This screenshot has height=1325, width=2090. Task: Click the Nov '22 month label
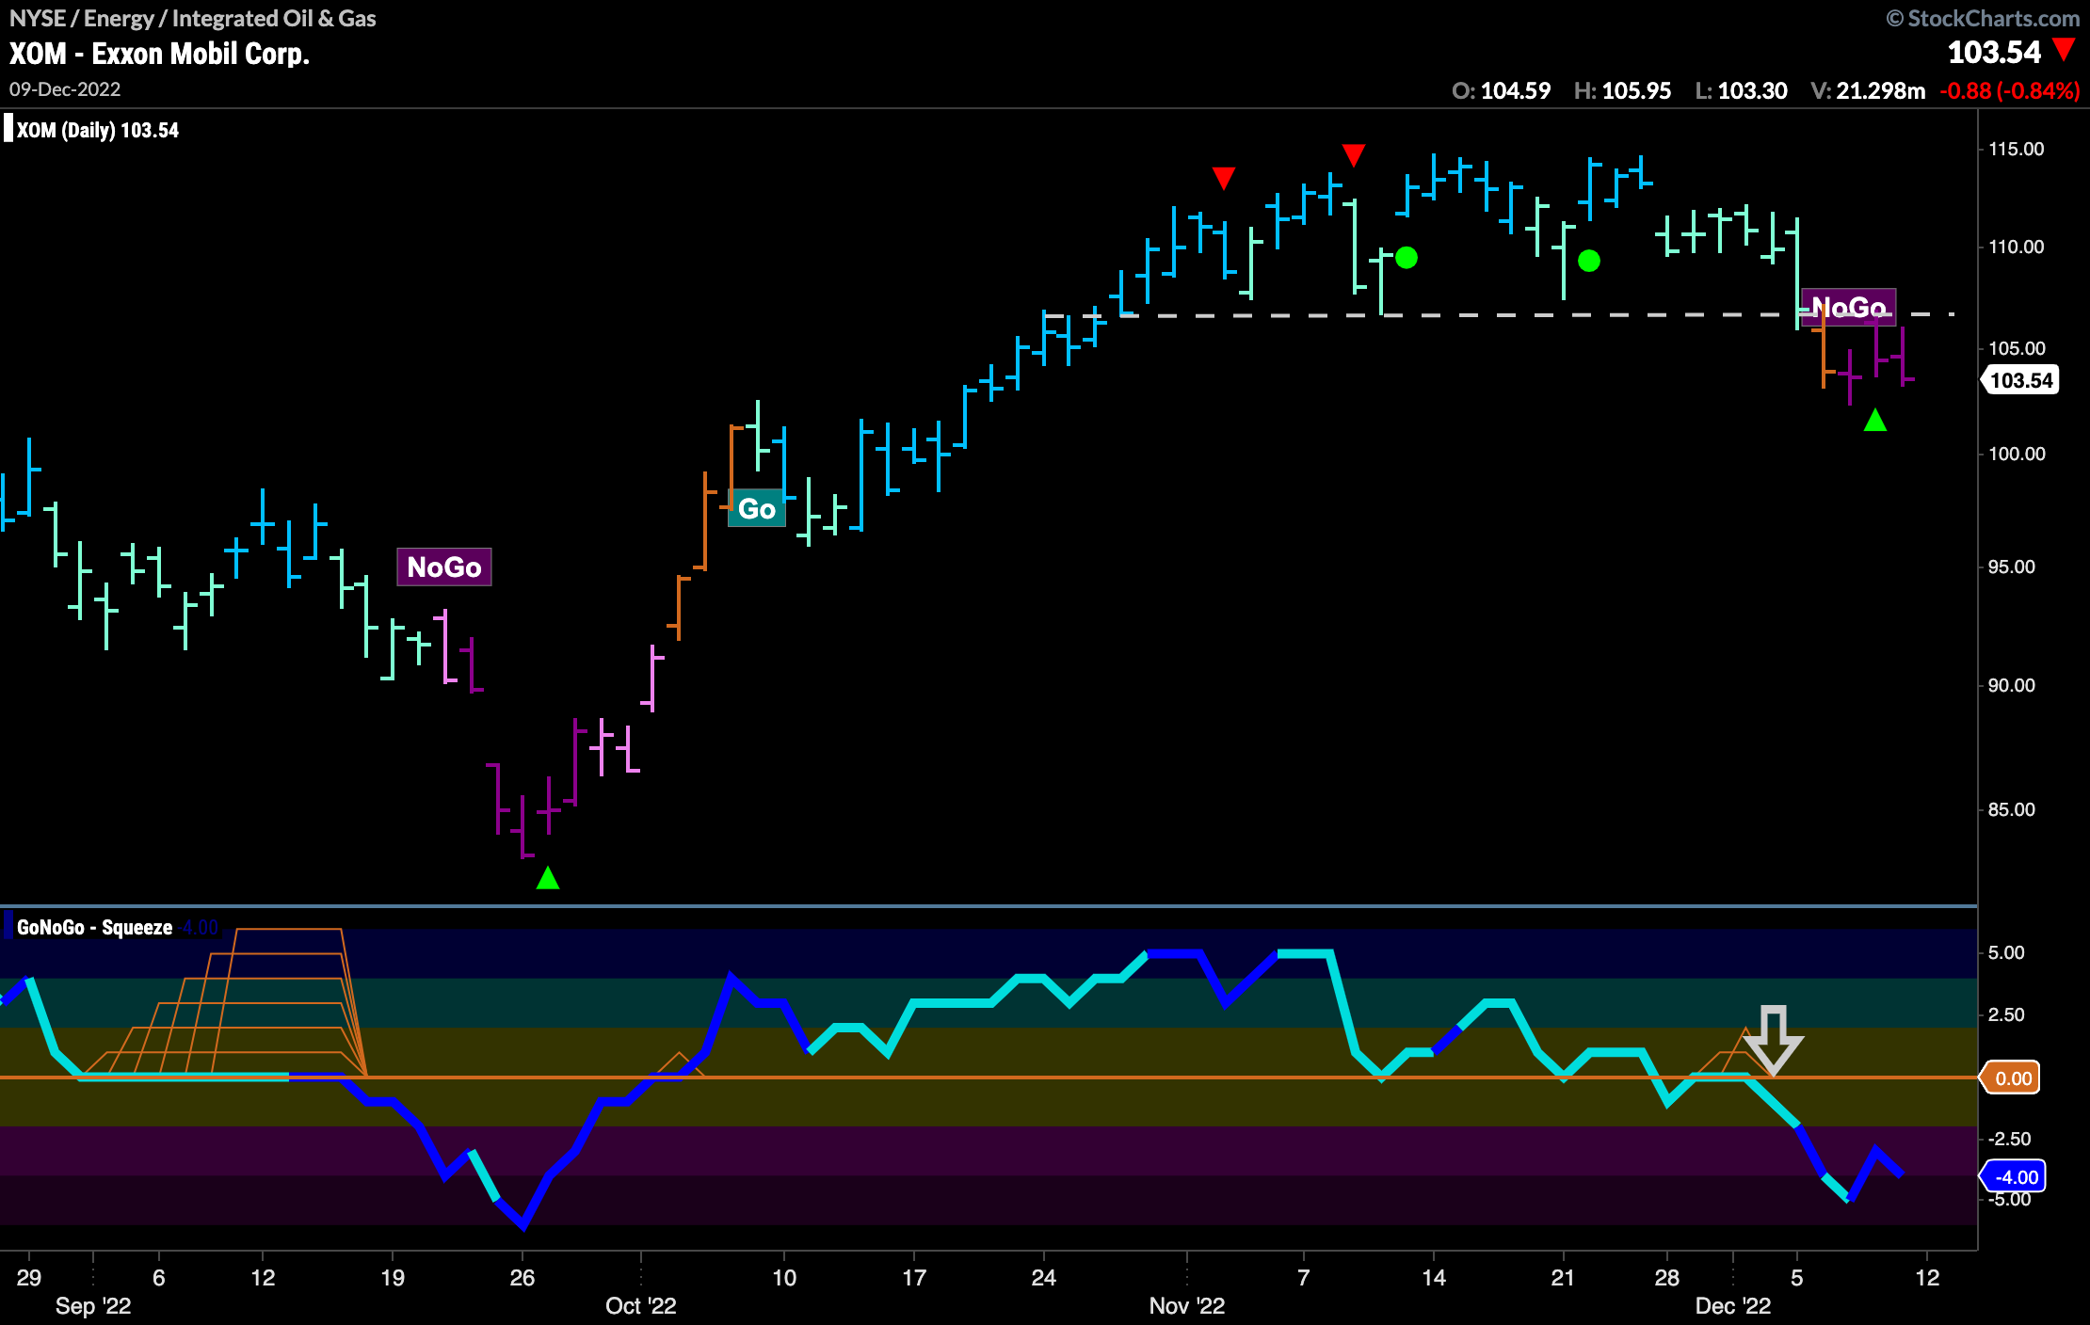1187,1305
